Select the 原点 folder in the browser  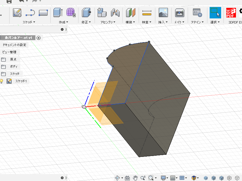tap(13, 59)
